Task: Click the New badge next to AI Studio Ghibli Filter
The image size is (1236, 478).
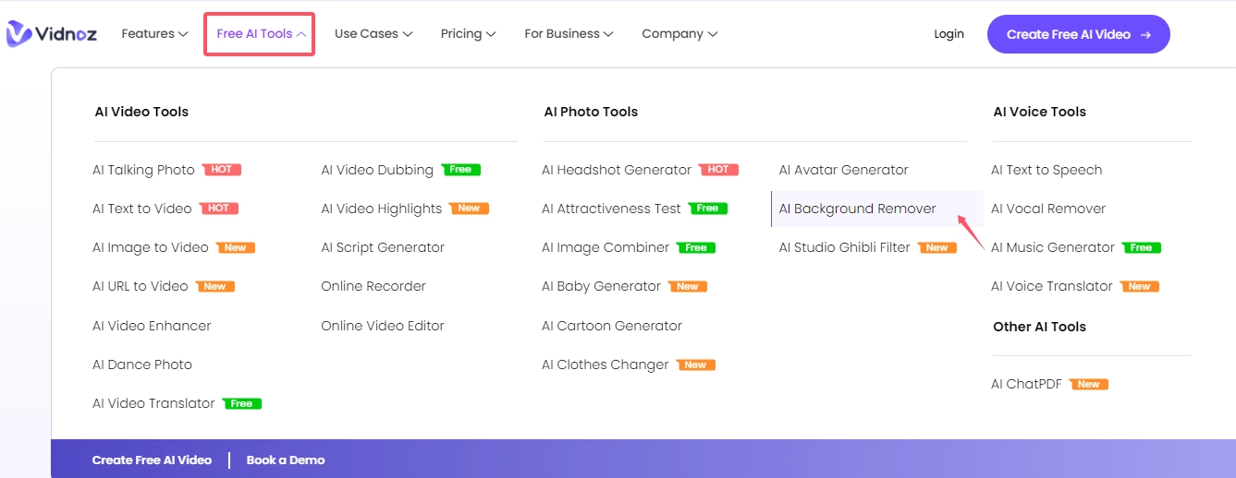Action: tap(937, 247)
